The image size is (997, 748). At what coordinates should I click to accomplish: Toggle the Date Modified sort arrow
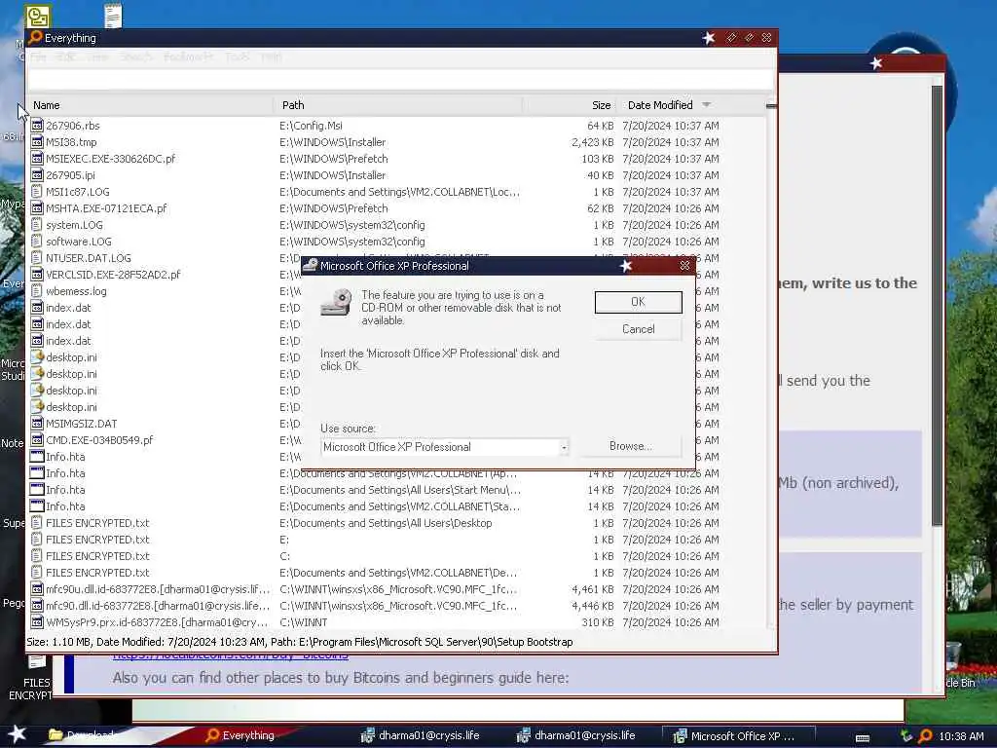(x=706, y=105)
